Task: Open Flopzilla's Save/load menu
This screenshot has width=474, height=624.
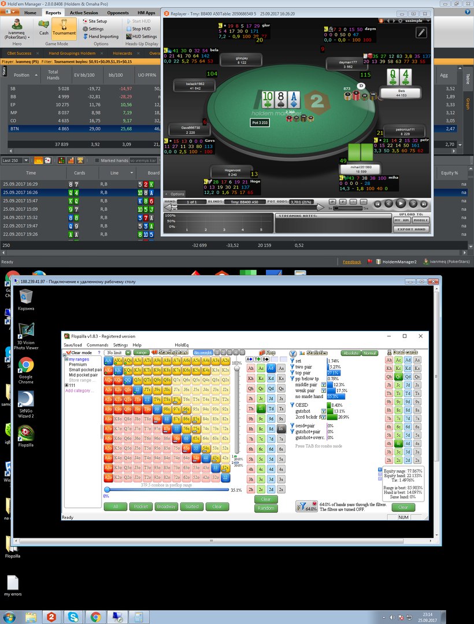Action: (x=73, y=345)
